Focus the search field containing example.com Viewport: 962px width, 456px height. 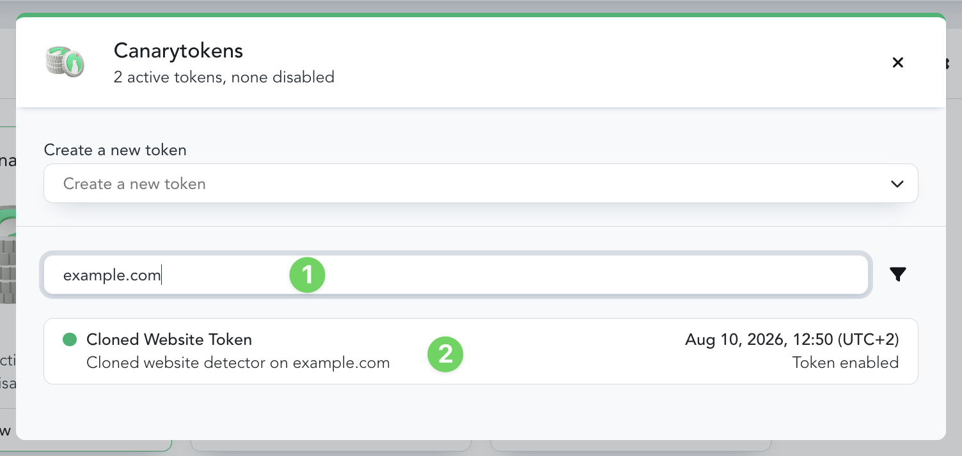[x=456, y=275]
